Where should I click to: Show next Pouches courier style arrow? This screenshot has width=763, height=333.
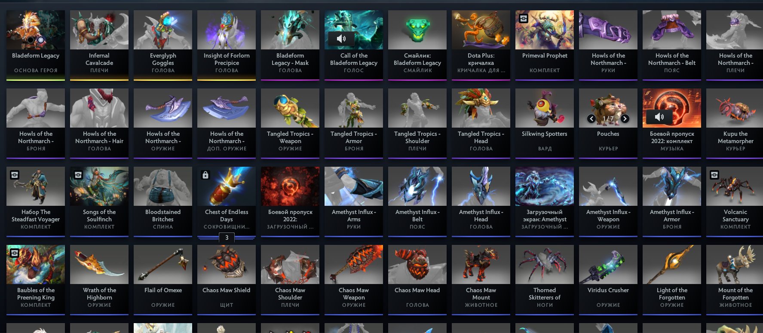click(625, 119)
